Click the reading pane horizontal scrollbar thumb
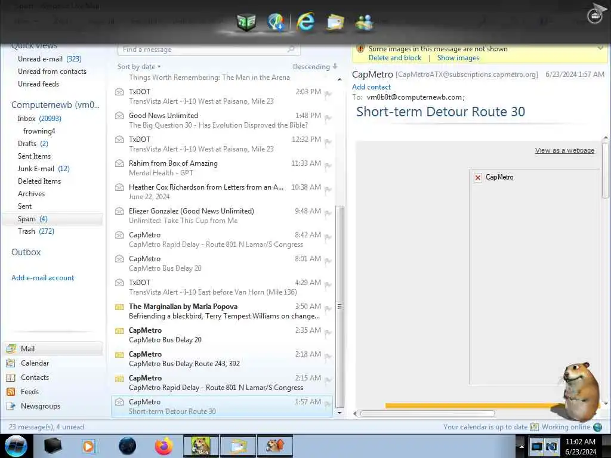 (427, 413)
